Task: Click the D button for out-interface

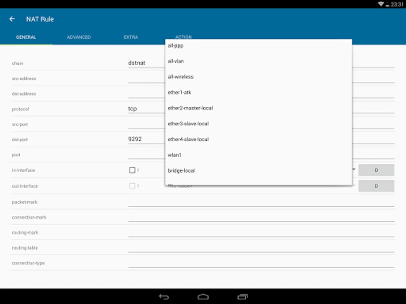Action: pos(376,186)
